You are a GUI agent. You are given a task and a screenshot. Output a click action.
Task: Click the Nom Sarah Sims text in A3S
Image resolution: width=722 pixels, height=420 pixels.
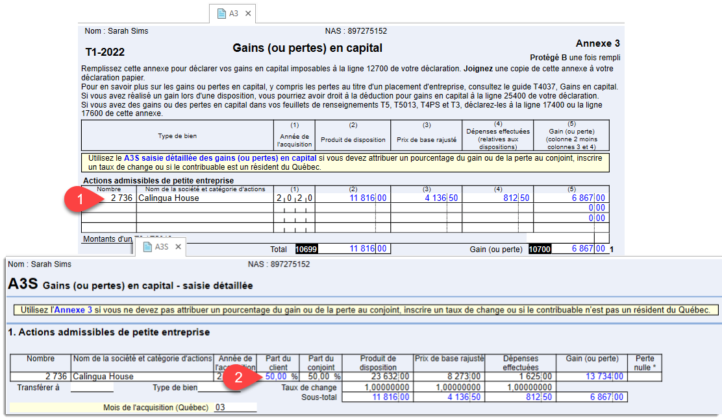click(40, 264)
